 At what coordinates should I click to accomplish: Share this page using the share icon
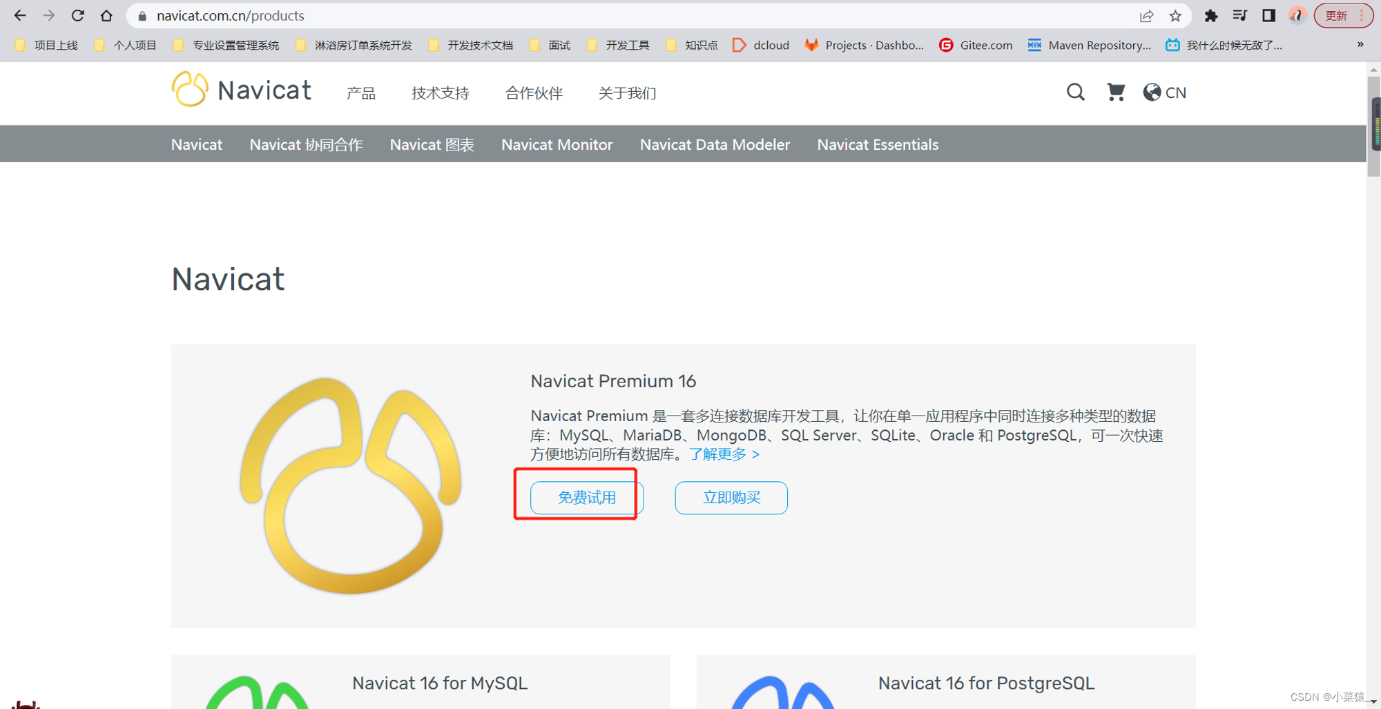[1147, 15]
